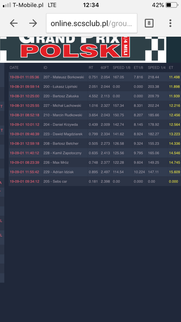Tap ET value 14.745

[175, 163]
